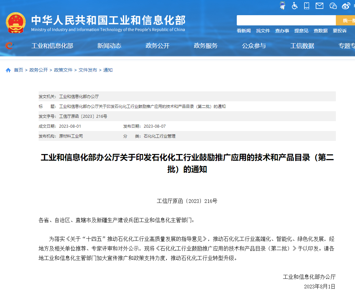Open the 要投诉 quick link
Image resolution: width=355 pixels, height=291 pixels.
click(339, 31)
